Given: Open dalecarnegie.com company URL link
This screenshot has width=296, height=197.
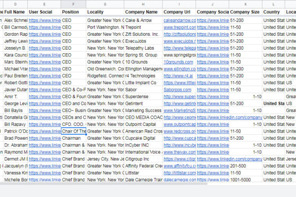Looking at the screenshot, I should pyautogui.click(x=179, y=180).
